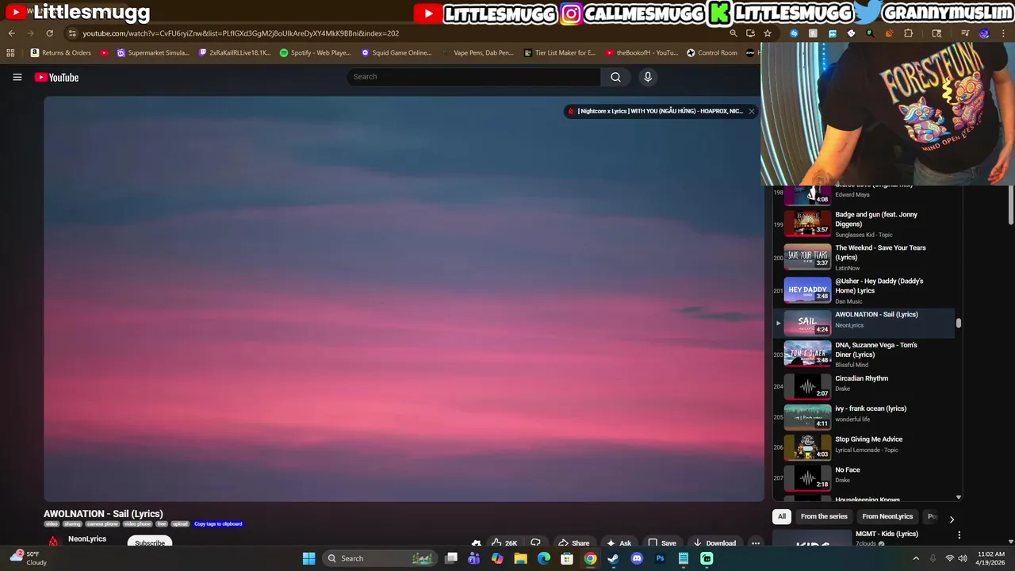Open Chrome's three-dot menu
The width and height of the screenshot is (1015, 571).
[x=1003, y=33]
